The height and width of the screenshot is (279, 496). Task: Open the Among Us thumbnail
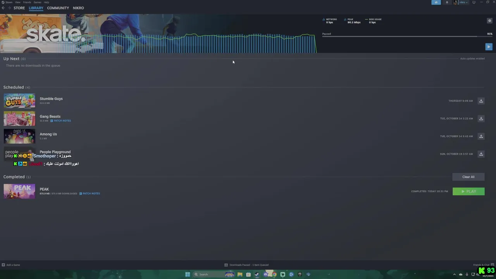(19, 136)
